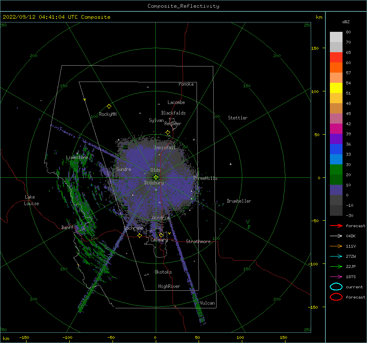Click the yellow diamond marker below RedDeer

168,133
